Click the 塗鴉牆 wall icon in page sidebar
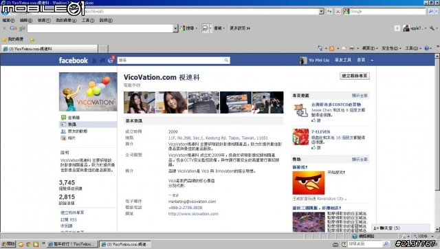The width and height of the screenshot is (440, 249). [x=63, y=118]
